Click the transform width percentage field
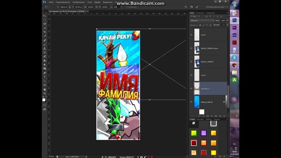This screenshot has width=281, height=158. [91, 7]
